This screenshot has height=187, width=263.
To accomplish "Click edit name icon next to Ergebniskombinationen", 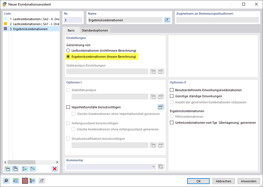I will pyautogui.click(x=167, y=20).
